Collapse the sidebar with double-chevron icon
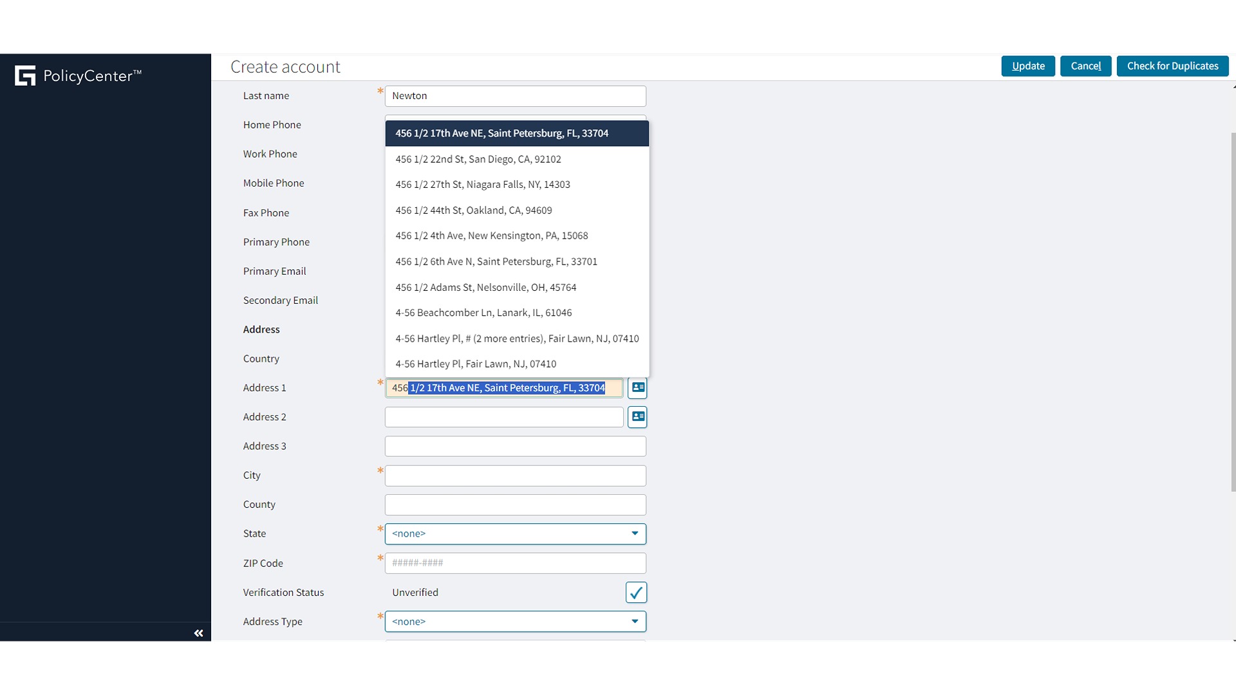The width and height of the screenshot is (1236, 695). (198, 633)
